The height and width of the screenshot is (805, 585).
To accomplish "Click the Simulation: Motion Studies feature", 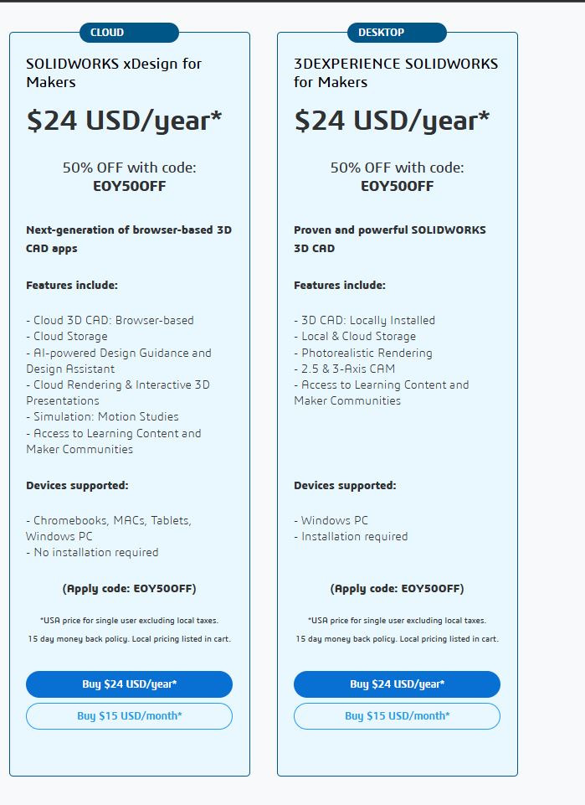I will point(102,416).
